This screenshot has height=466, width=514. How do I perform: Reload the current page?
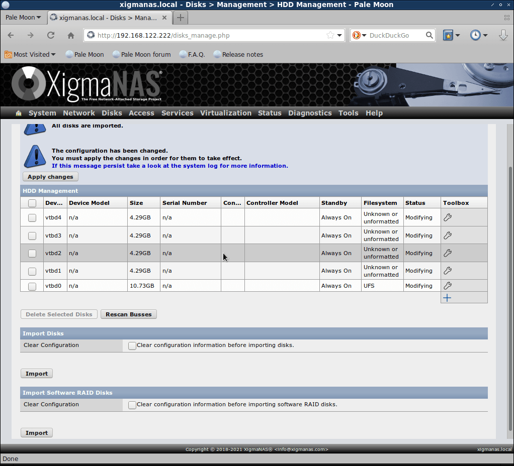[x=51, y=35]
